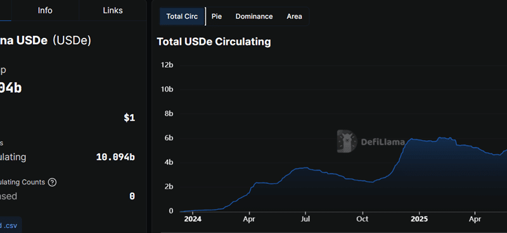The width and height of the screenshot is (507, 233).
Task: Click the 10b y-axis label
Action: (167, 89)
